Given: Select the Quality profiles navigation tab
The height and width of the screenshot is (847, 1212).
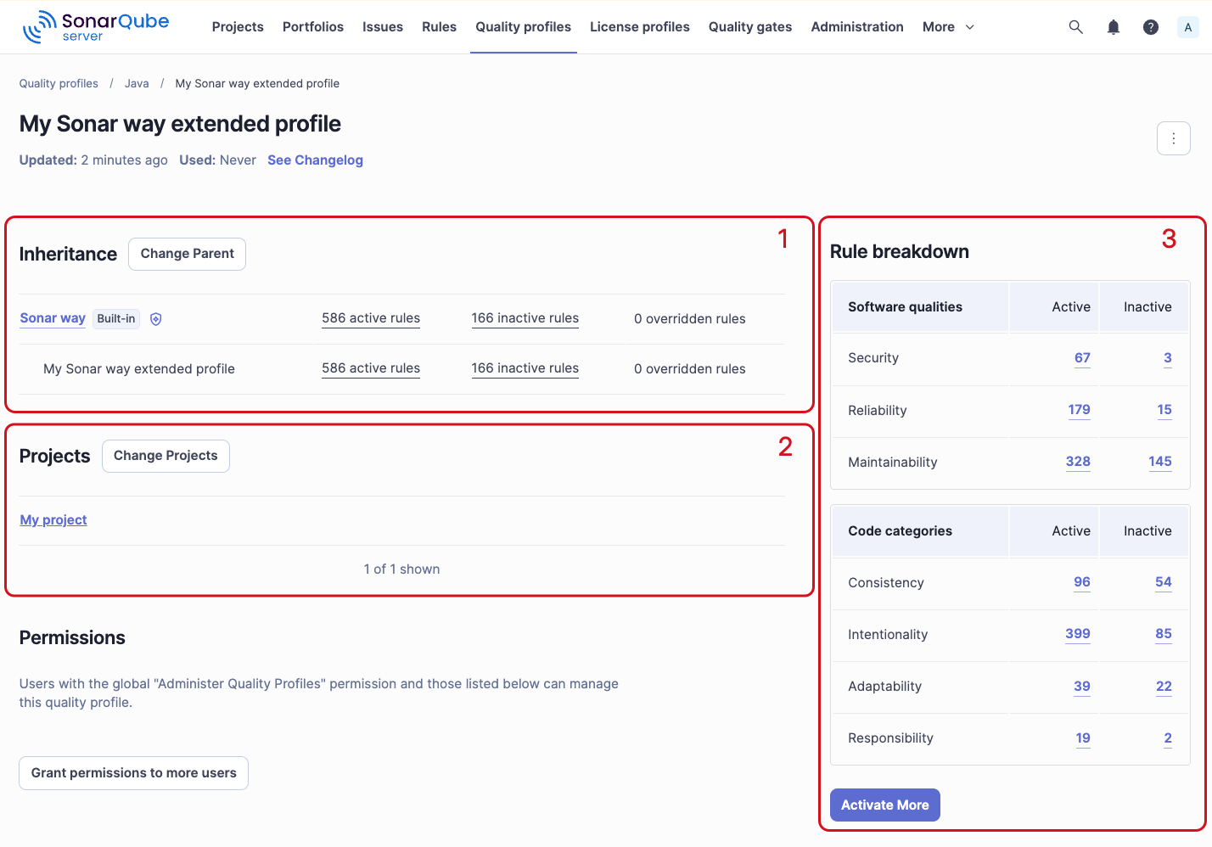Looking at the screenshot, I should click(523, 27).
